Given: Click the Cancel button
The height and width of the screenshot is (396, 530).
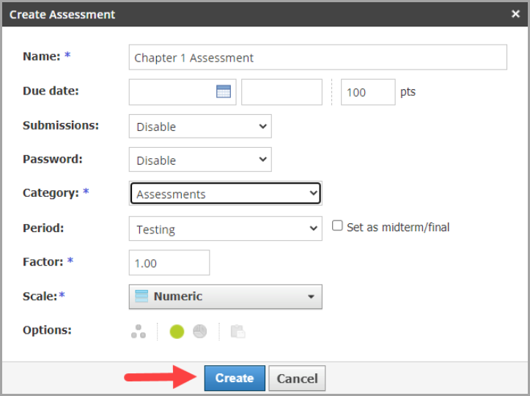Looking at the screenshot, I should point(297,378).
